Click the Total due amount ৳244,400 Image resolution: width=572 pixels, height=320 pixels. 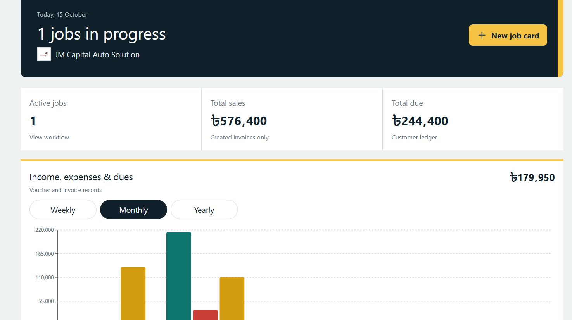click(420, 121)
